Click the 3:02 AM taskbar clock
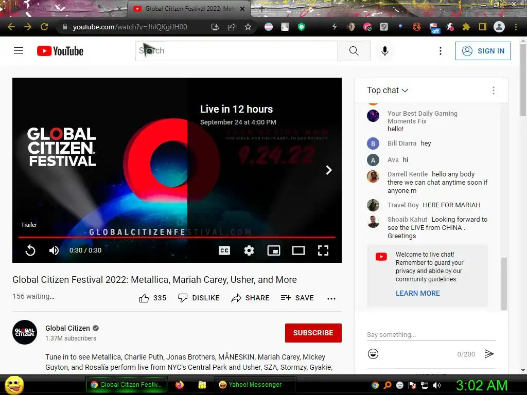The height and width of the screenshot is (395, 527). point(482,385)
